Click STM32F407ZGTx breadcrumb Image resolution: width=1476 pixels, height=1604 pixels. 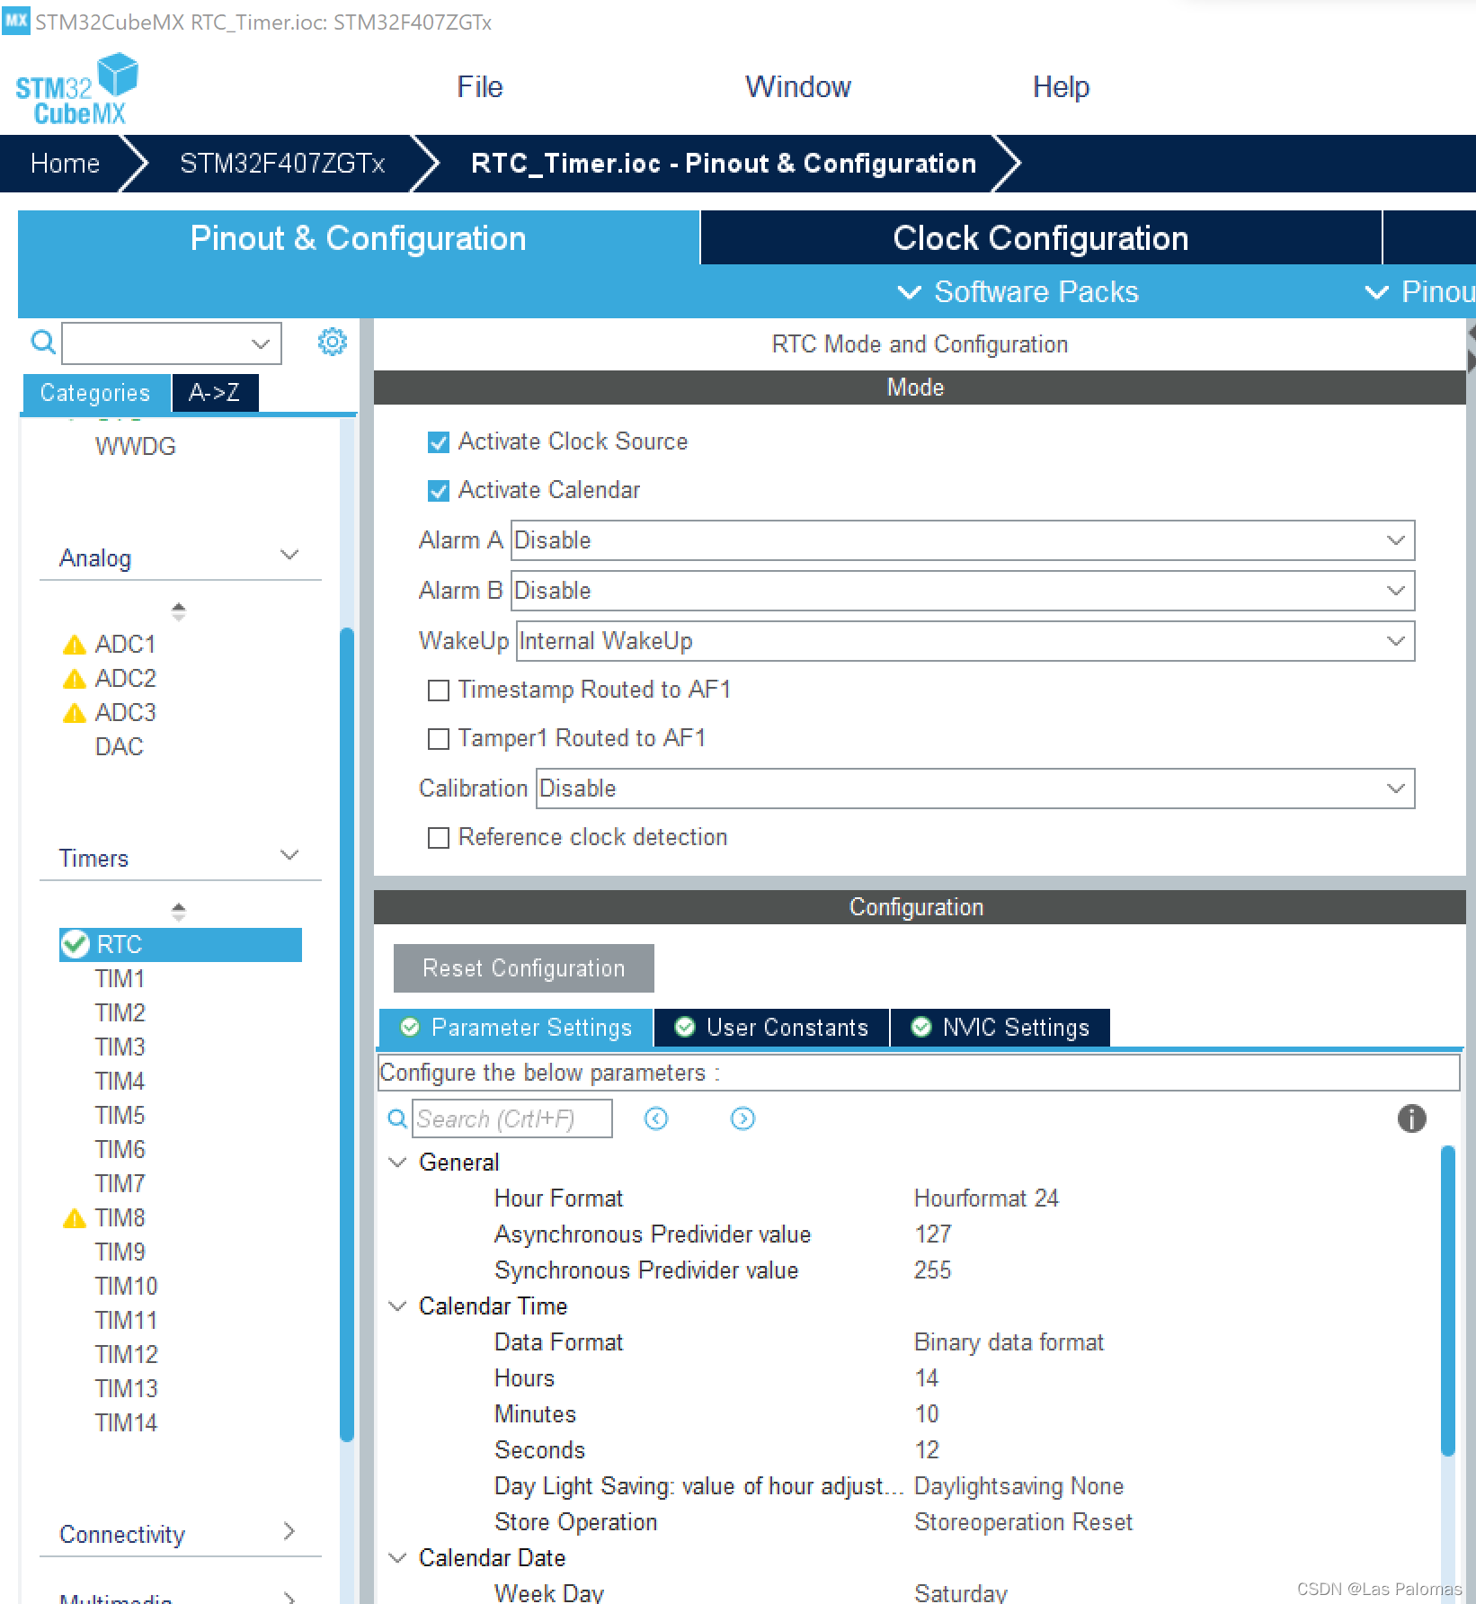pyautogui.click(x=282, y=164)
